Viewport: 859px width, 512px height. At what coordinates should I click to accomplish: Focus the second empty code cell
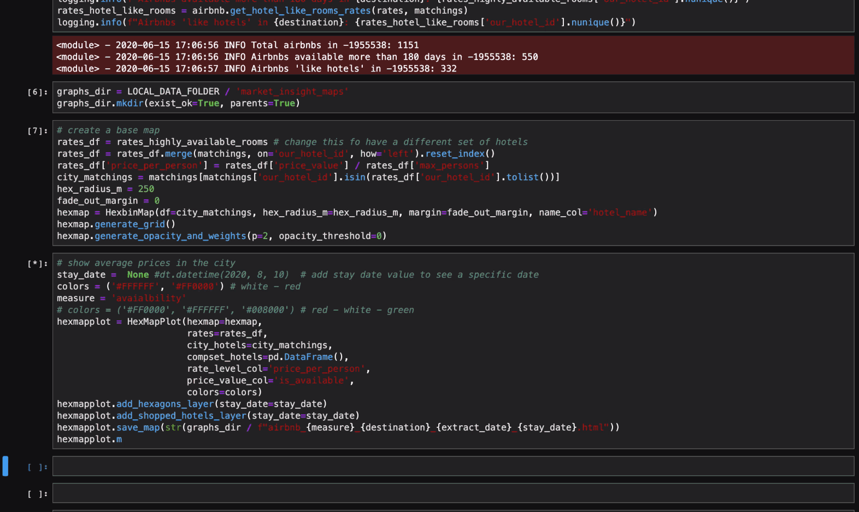tap(452, 493)
